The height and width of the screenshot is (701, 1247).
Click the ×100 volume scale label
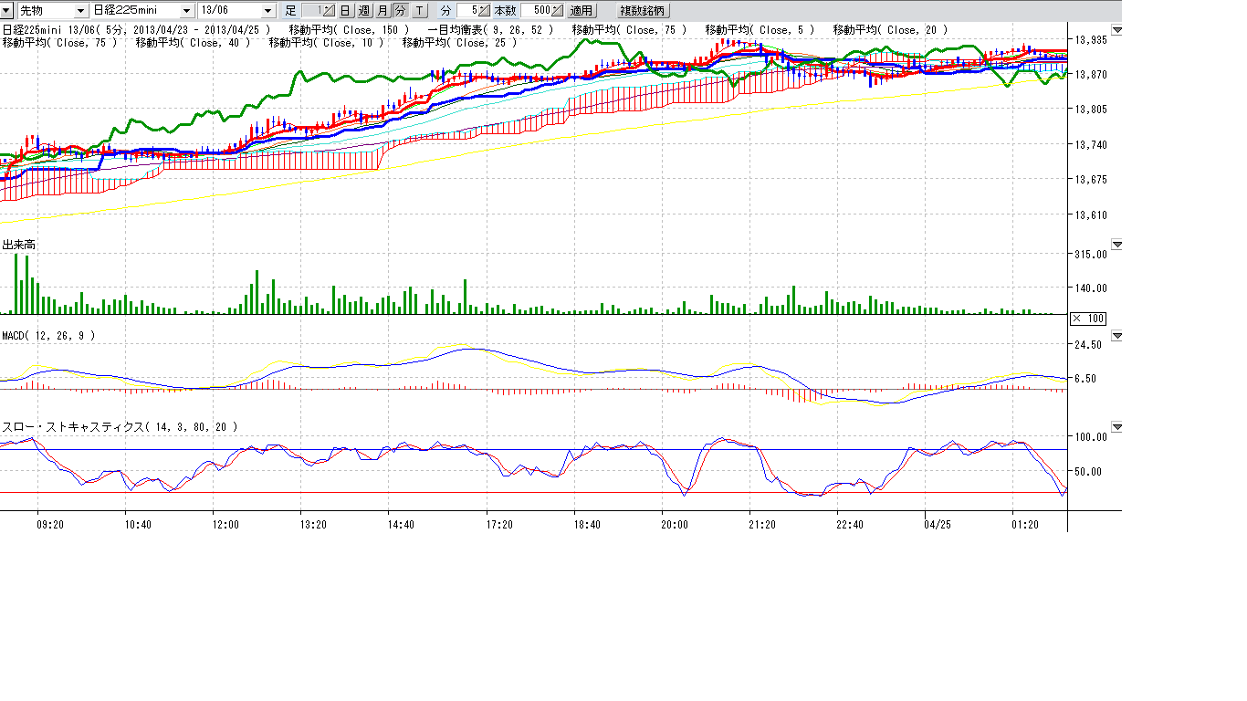pos(1088,318)
